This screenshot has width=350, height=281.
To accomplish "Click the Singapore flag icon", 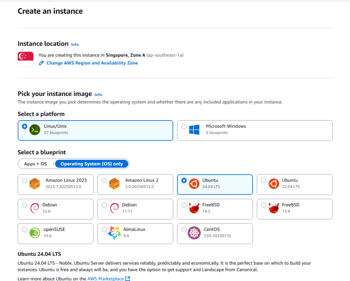I will pos(26,59).
